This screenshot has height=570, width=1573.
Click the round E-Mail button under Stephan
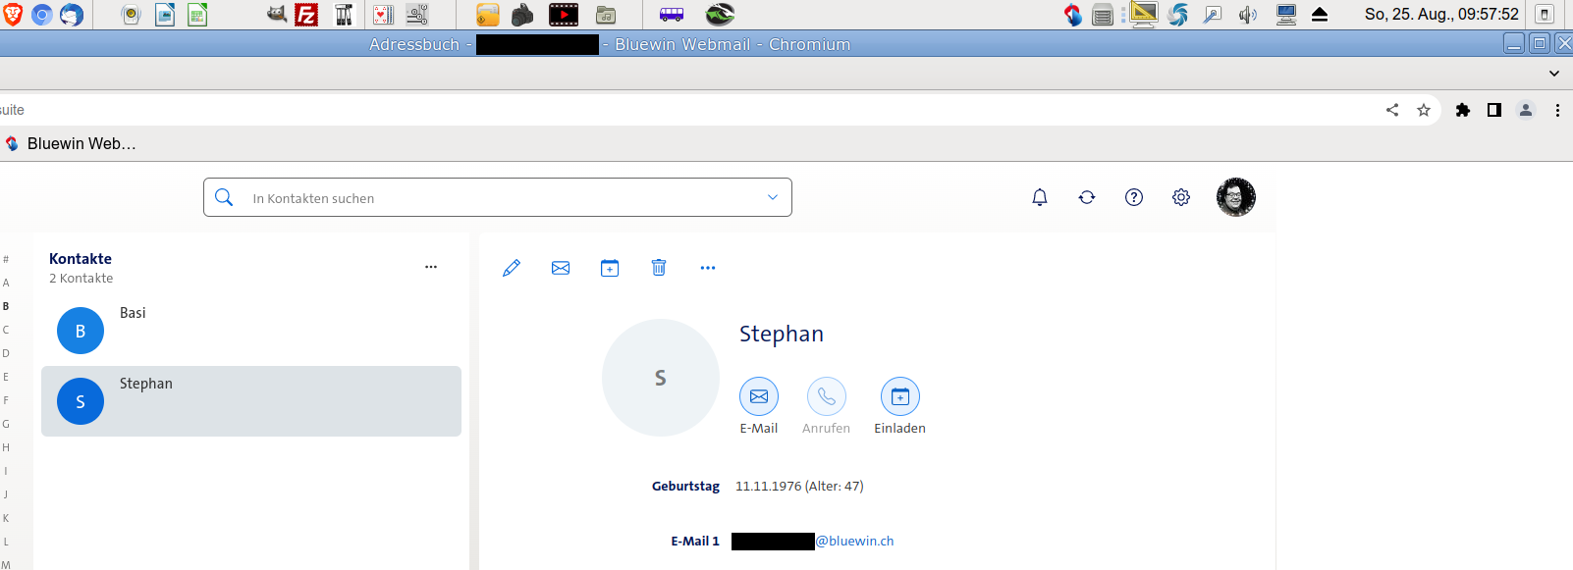click(x=759, y=396)
